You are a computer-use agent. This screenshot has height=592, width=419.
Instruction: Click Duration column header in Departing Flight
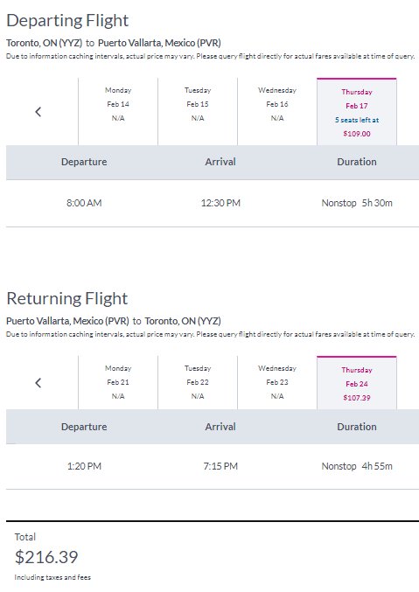click(x=357, y=162)
